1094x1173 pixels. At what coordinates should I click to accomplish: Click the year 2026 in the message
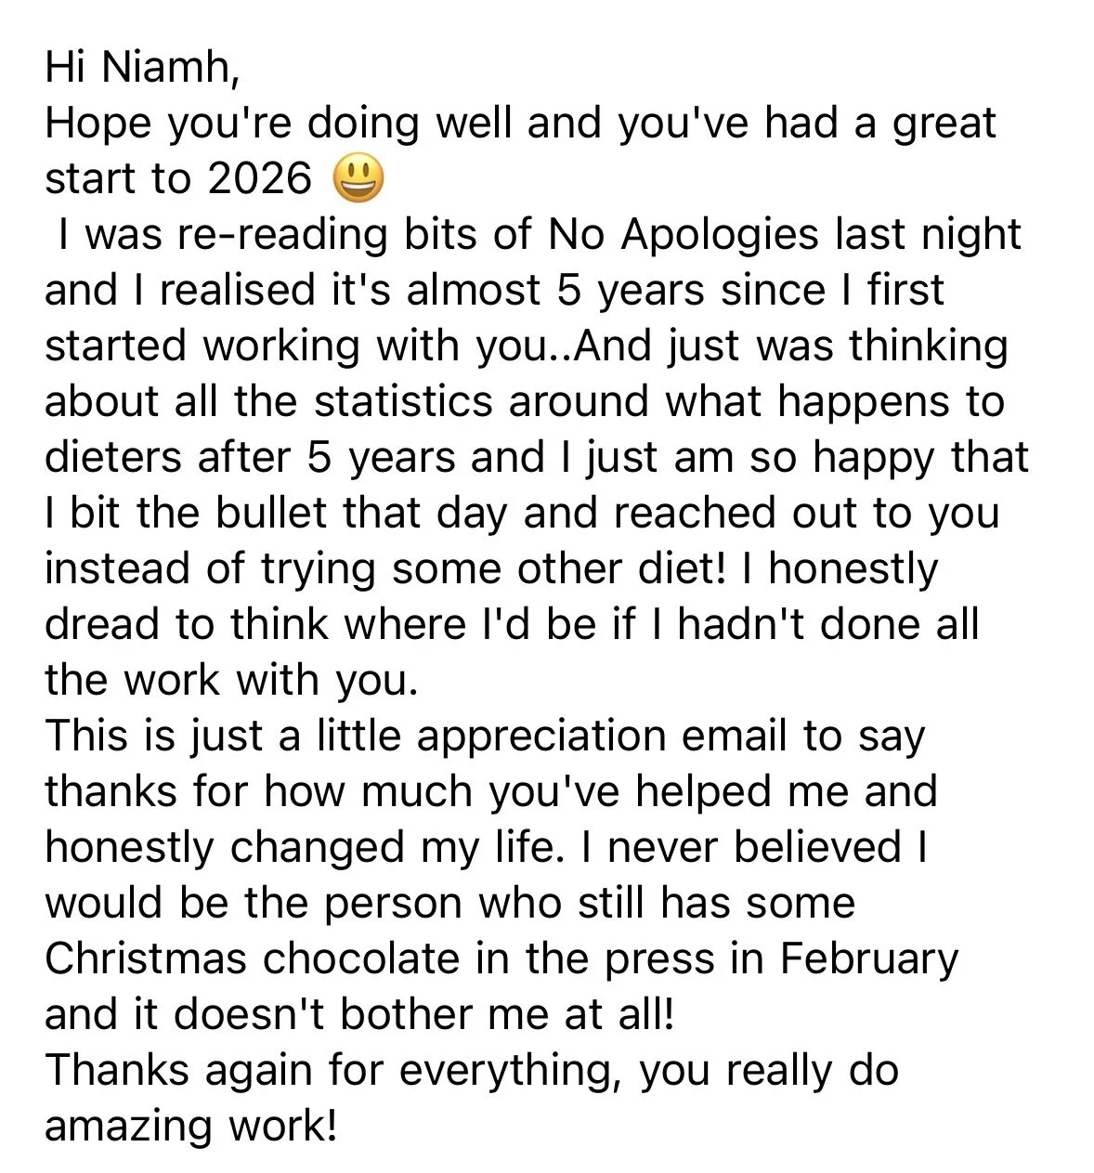click(x=259, y=178)
